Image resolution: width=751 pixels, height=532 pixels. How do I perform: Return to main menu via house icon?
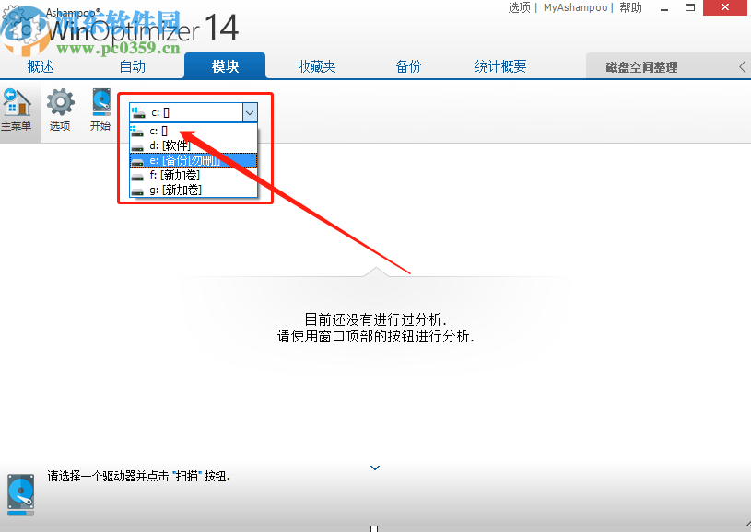coord(18,111)
